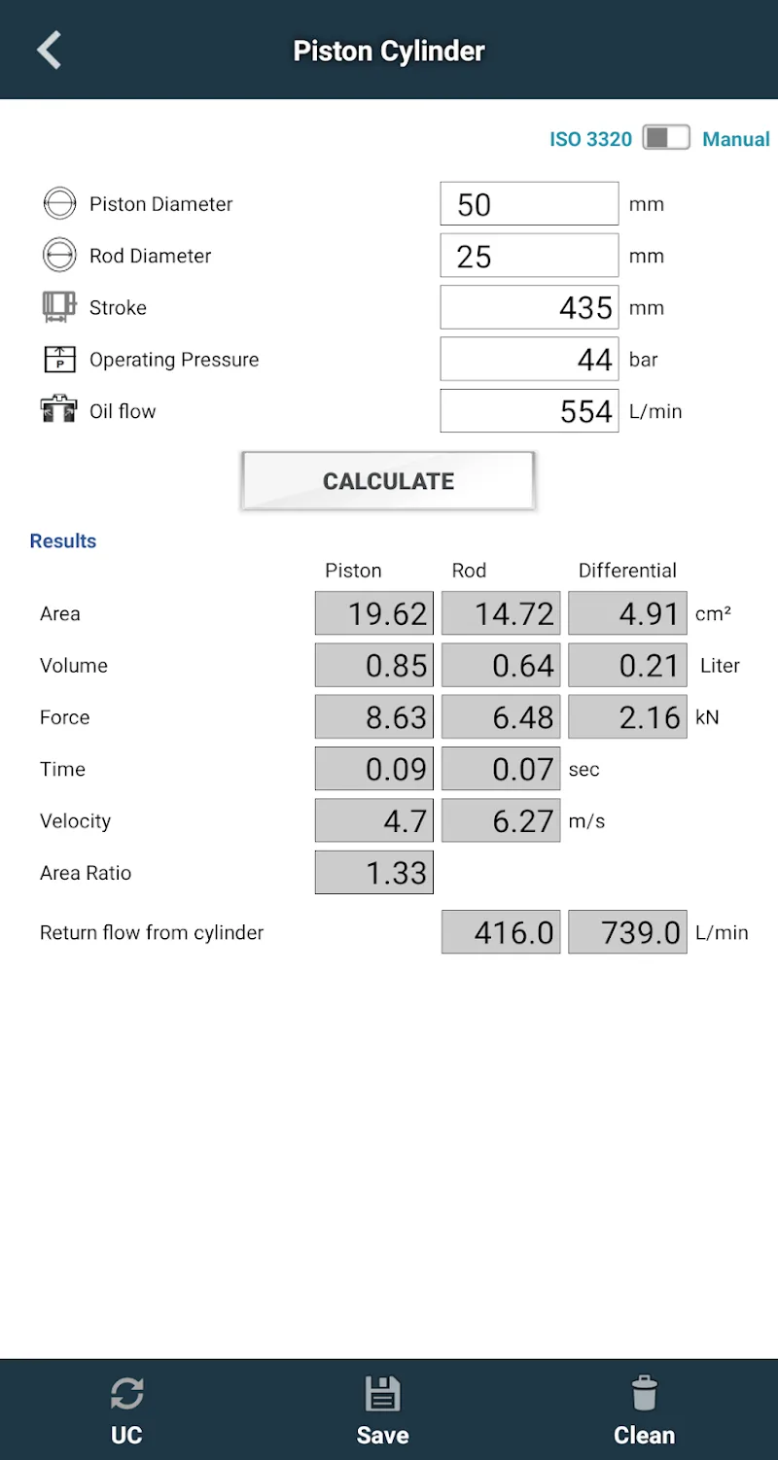The image size is (778, 1460).
Task: Tap the back arrow in header
Action: tap(50, 51)
